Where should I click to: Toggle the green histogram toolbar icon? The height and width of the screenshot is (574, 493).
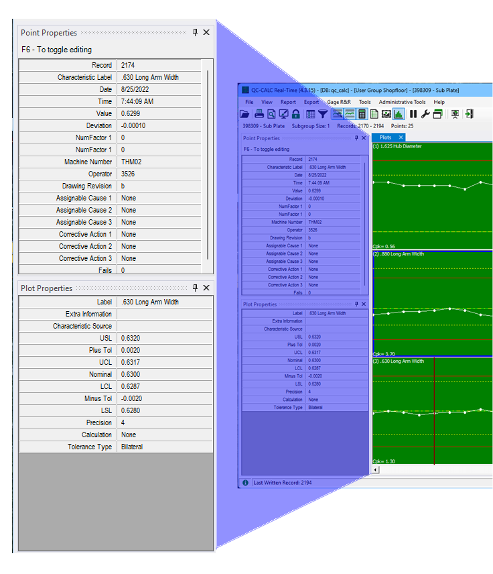pos(399,114)
